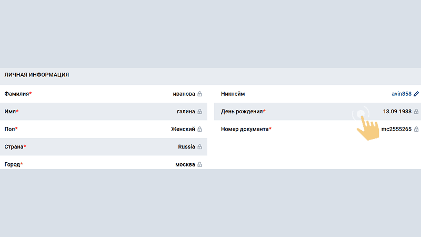This screenshot has width=421, height=237.
Task: Click the lock icon next to галина
Action: click(199, 111)
